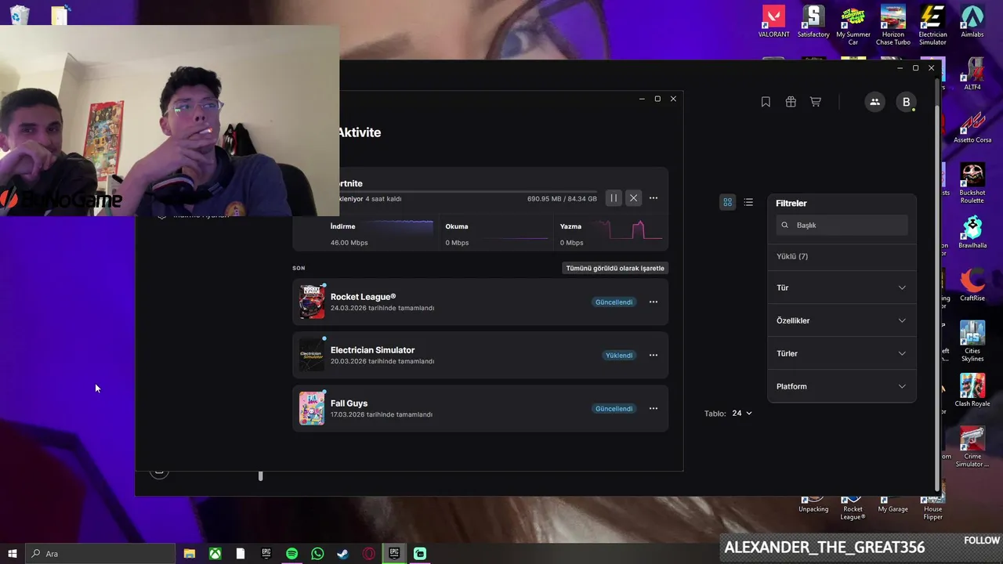Click the Güncellendi badge for Fall Guys
The width and height of the screenshot is (1003, 564).
(614, 409)
